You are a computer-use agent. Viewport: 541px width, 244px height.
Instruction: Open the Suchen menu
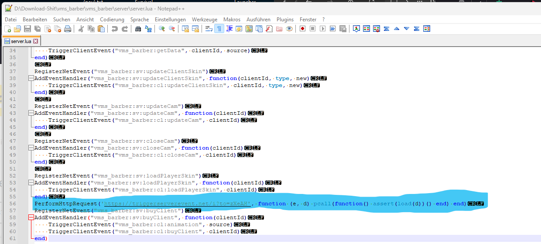[62, 20]
